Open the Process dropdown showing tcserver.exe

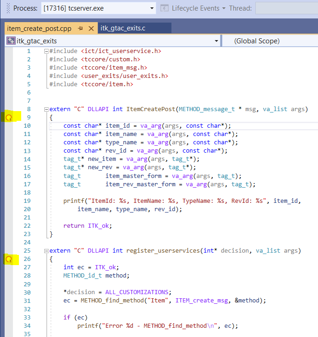tap(152, 8)
